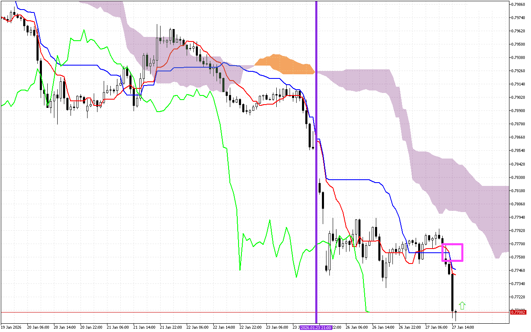Click the 22 Jan 14:00 time axis label
Image resolution: width=531 pixels, height=332 pixels.
(x=224, y=327)
